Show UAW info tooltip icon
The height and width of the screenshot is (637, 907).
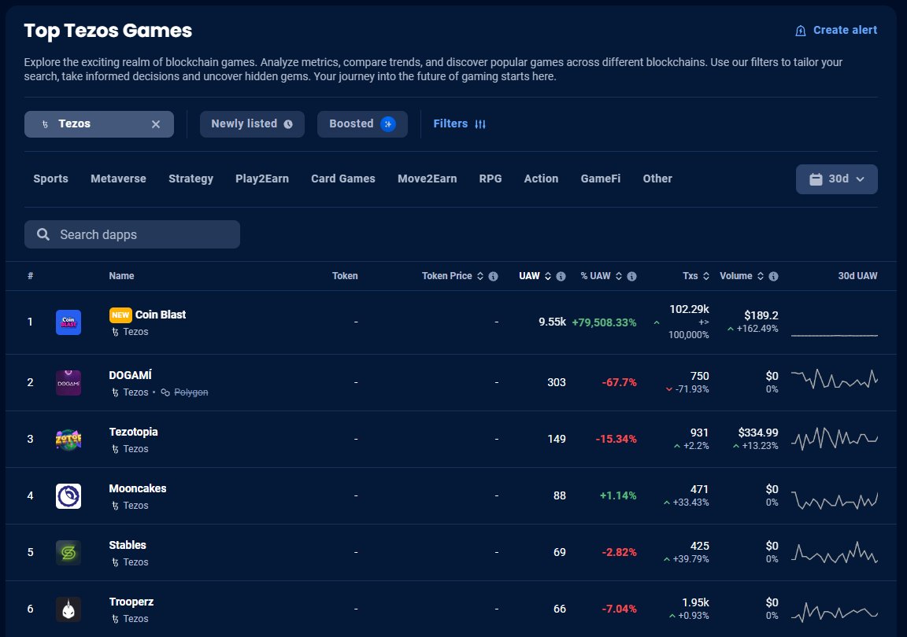pyautogui.click(x=561, y=276)
